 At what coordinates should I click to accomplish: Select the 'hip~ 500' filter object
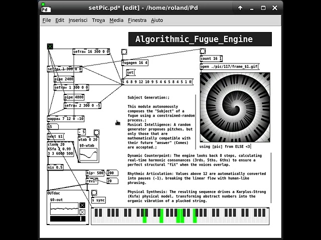pos(95,173)
